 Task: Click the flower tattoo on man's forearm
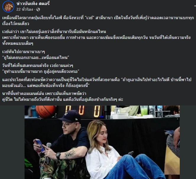pyautogui.click(x=70, y=154)
